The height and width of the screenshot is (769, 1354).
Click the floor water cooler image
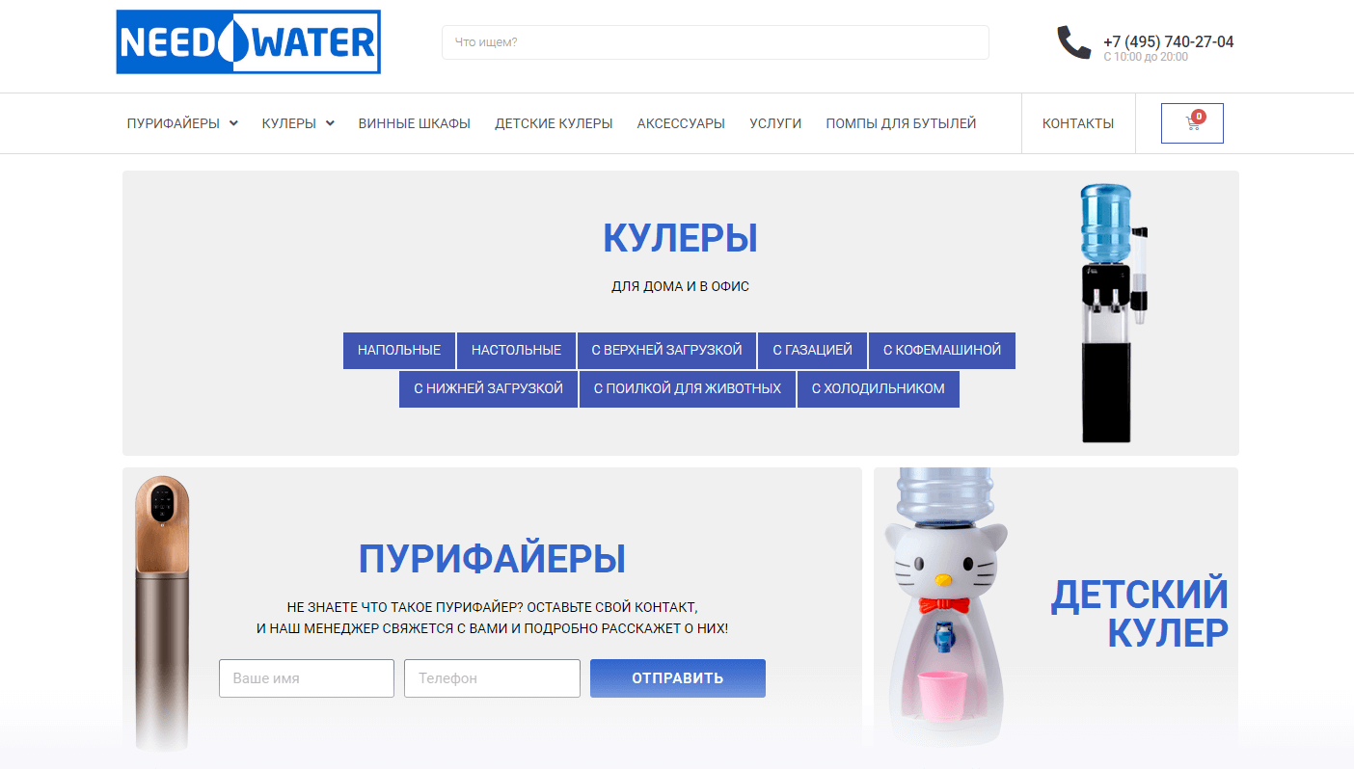(1112, 313)
